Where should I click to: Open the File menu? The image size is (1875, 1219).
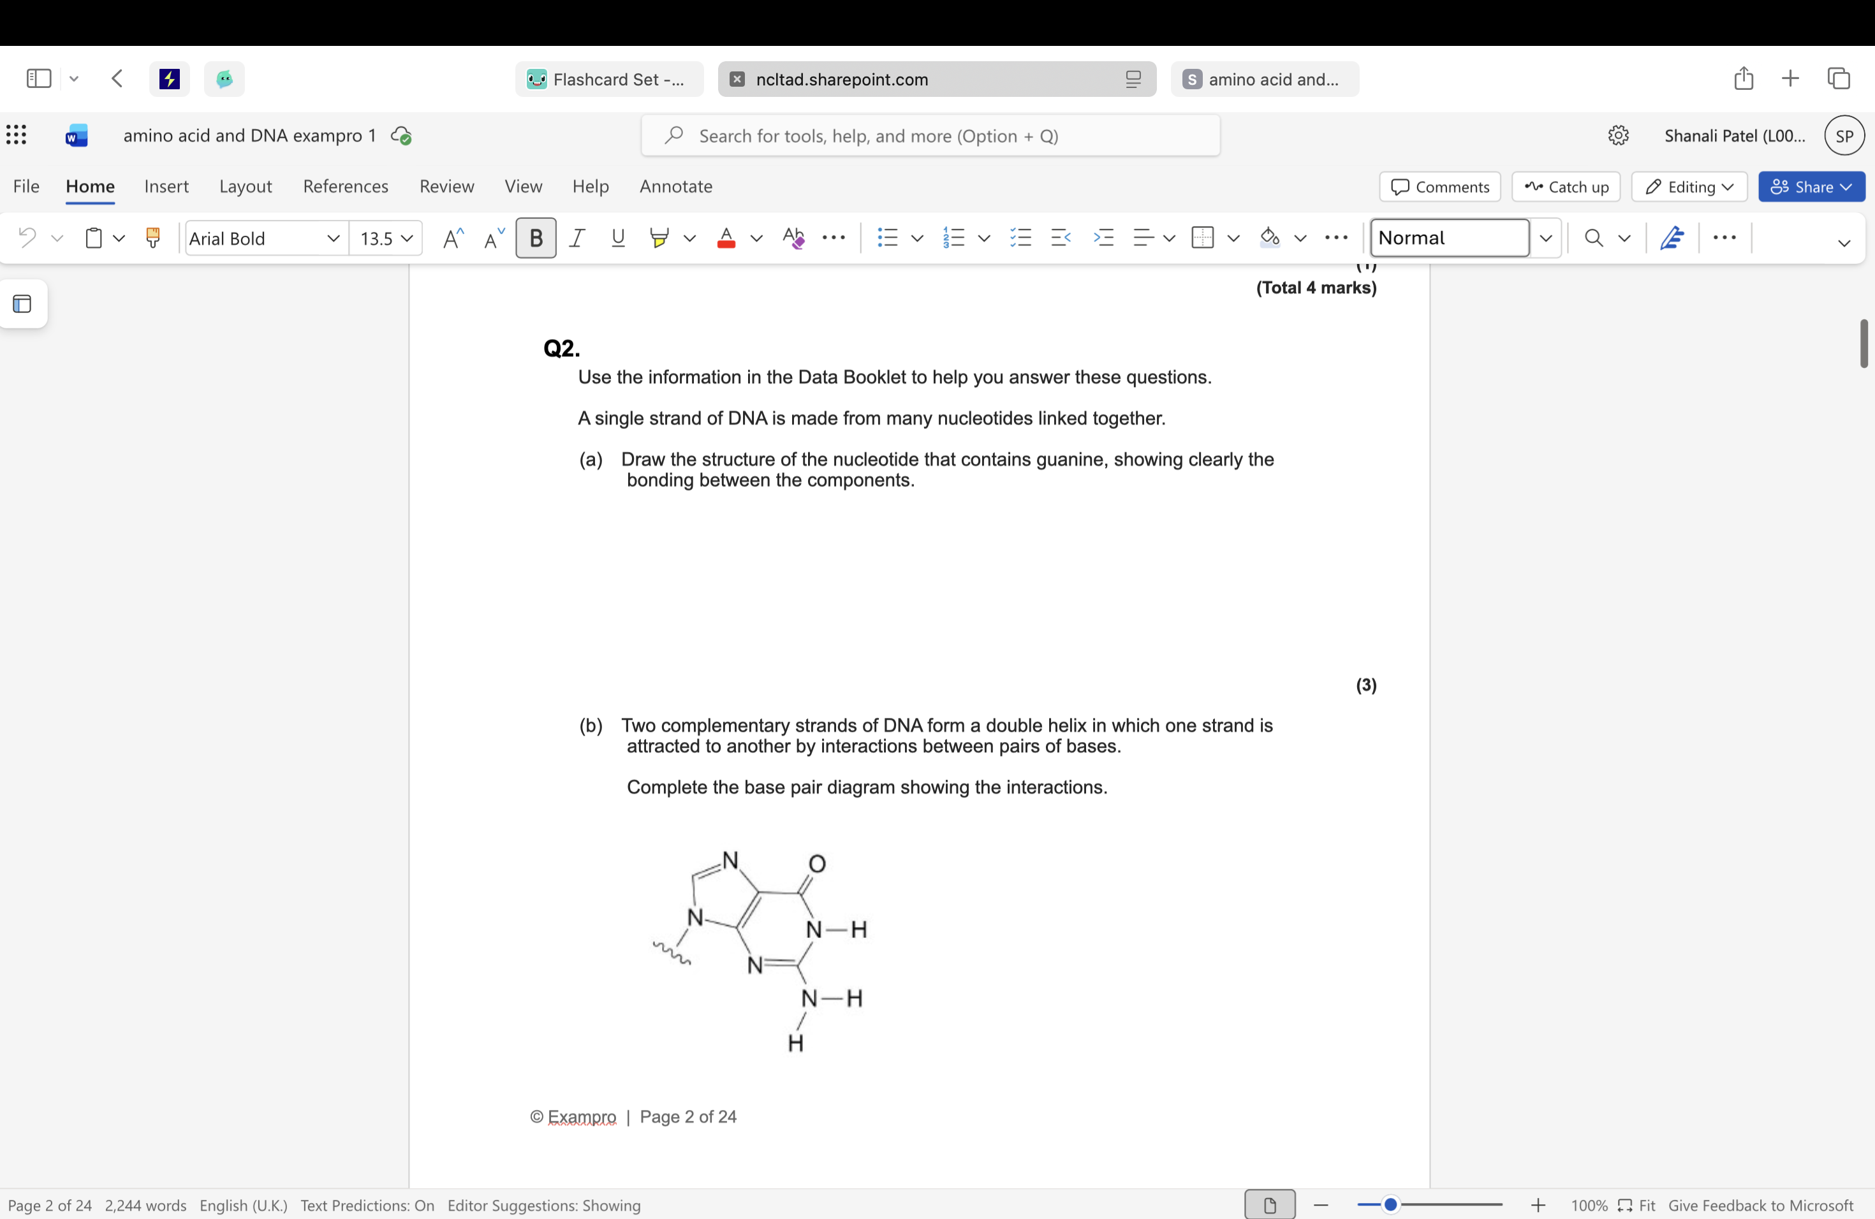point(26,186)
